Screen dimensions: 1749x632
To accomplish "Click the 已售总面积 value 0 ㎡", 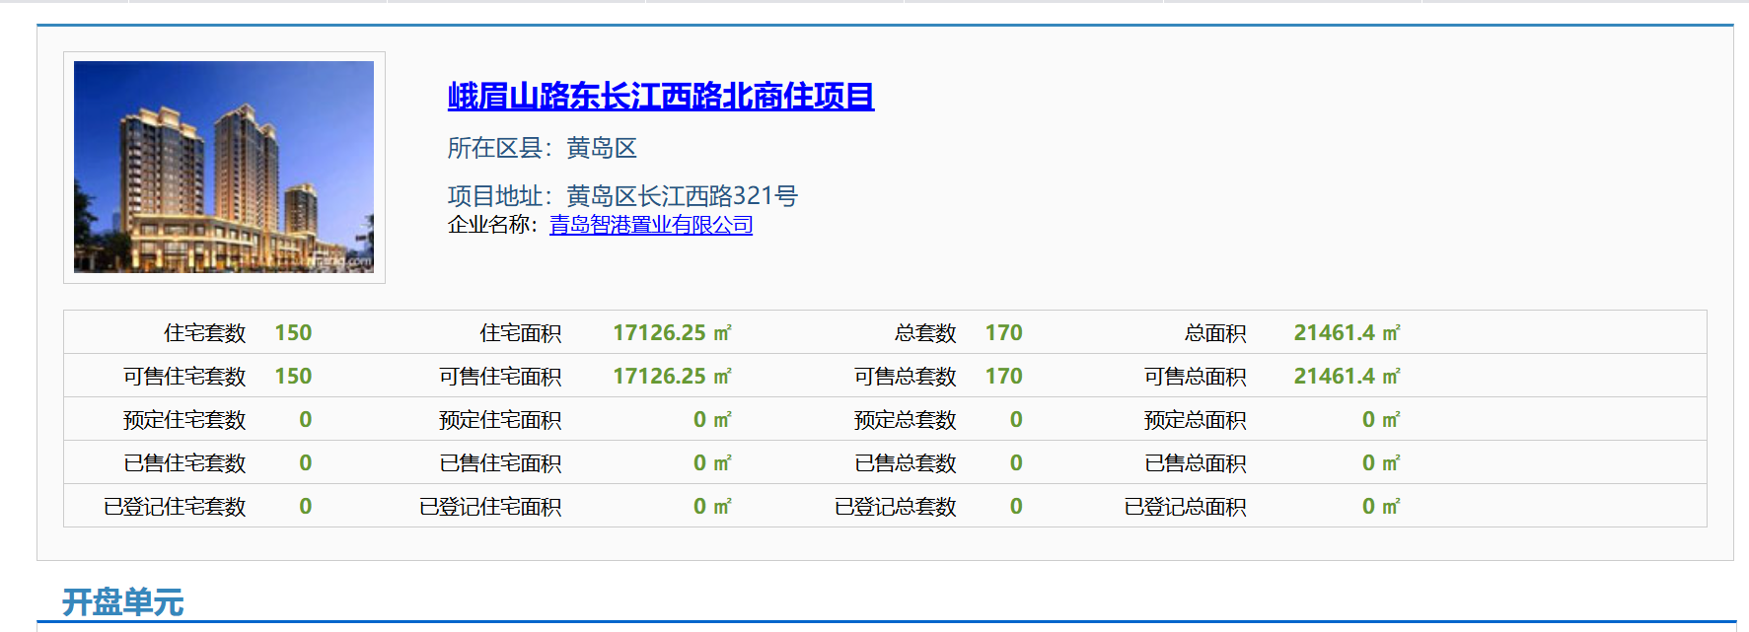I will point(1381,463).
